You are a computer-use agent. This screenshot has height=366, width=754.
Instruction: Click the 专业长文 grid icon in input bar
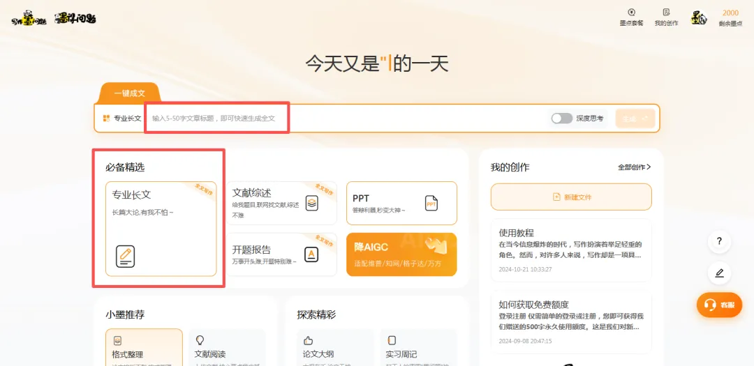click(106, 118)
